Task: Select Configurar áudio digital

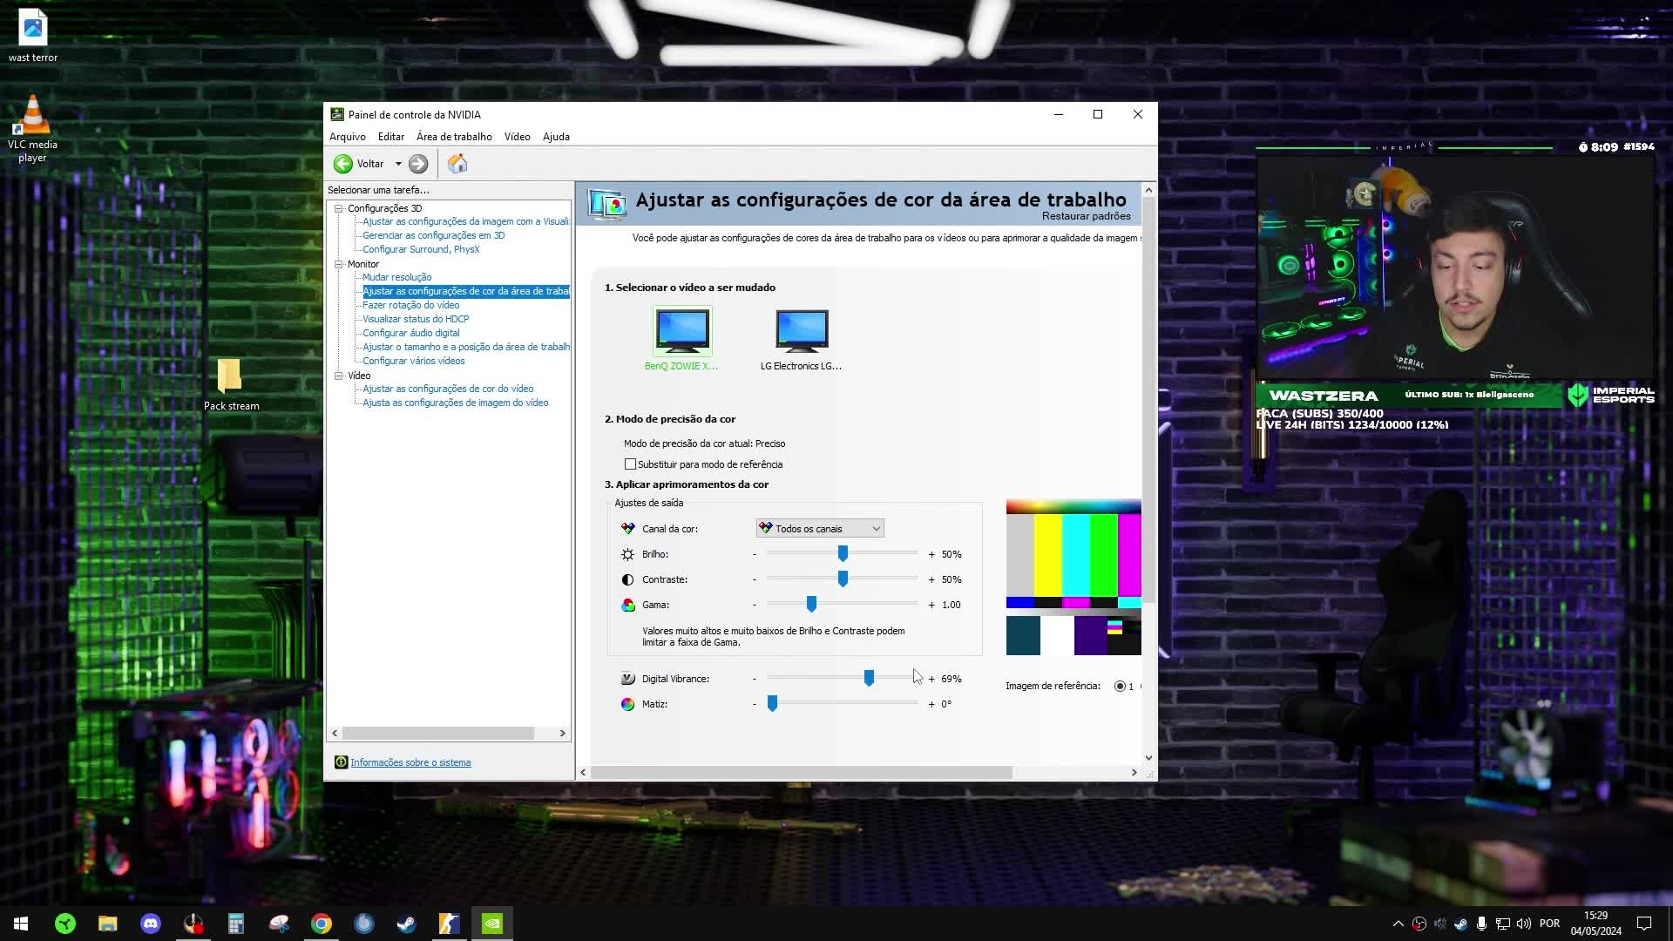Action: 410,333
